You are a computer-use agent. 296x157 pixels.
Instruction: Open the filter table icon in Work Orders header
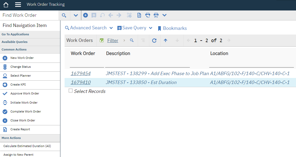pos(102,40)
